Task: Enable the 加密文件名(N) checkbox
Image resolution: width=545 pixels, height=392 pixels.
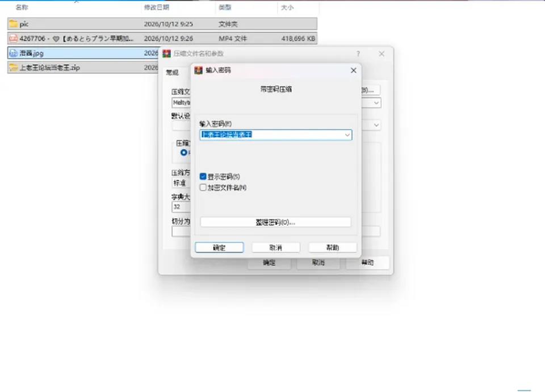Action: coord(203,187)
